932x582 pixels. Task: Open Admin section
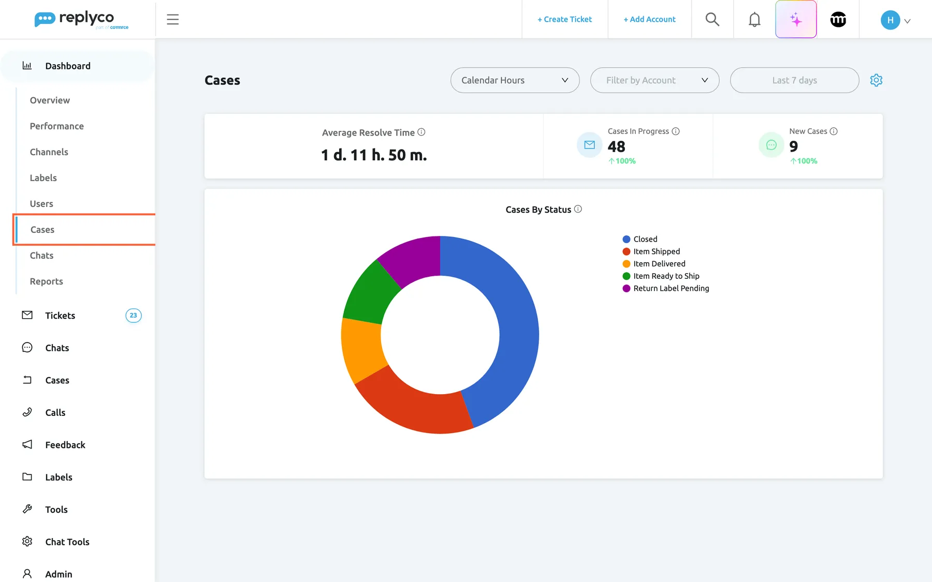(59, 574)
